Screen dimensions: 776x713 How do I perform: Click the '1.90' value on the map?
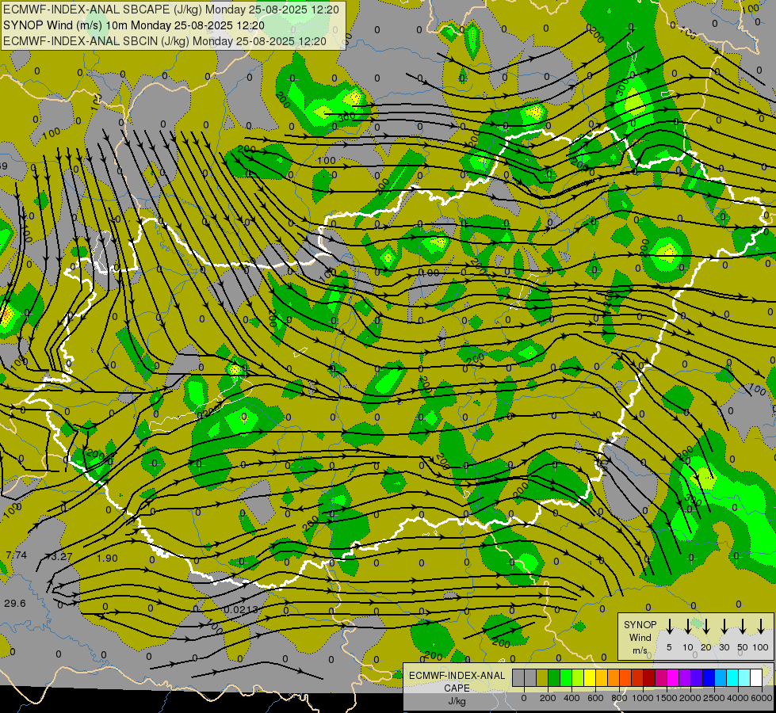click(x=107, y=559)
